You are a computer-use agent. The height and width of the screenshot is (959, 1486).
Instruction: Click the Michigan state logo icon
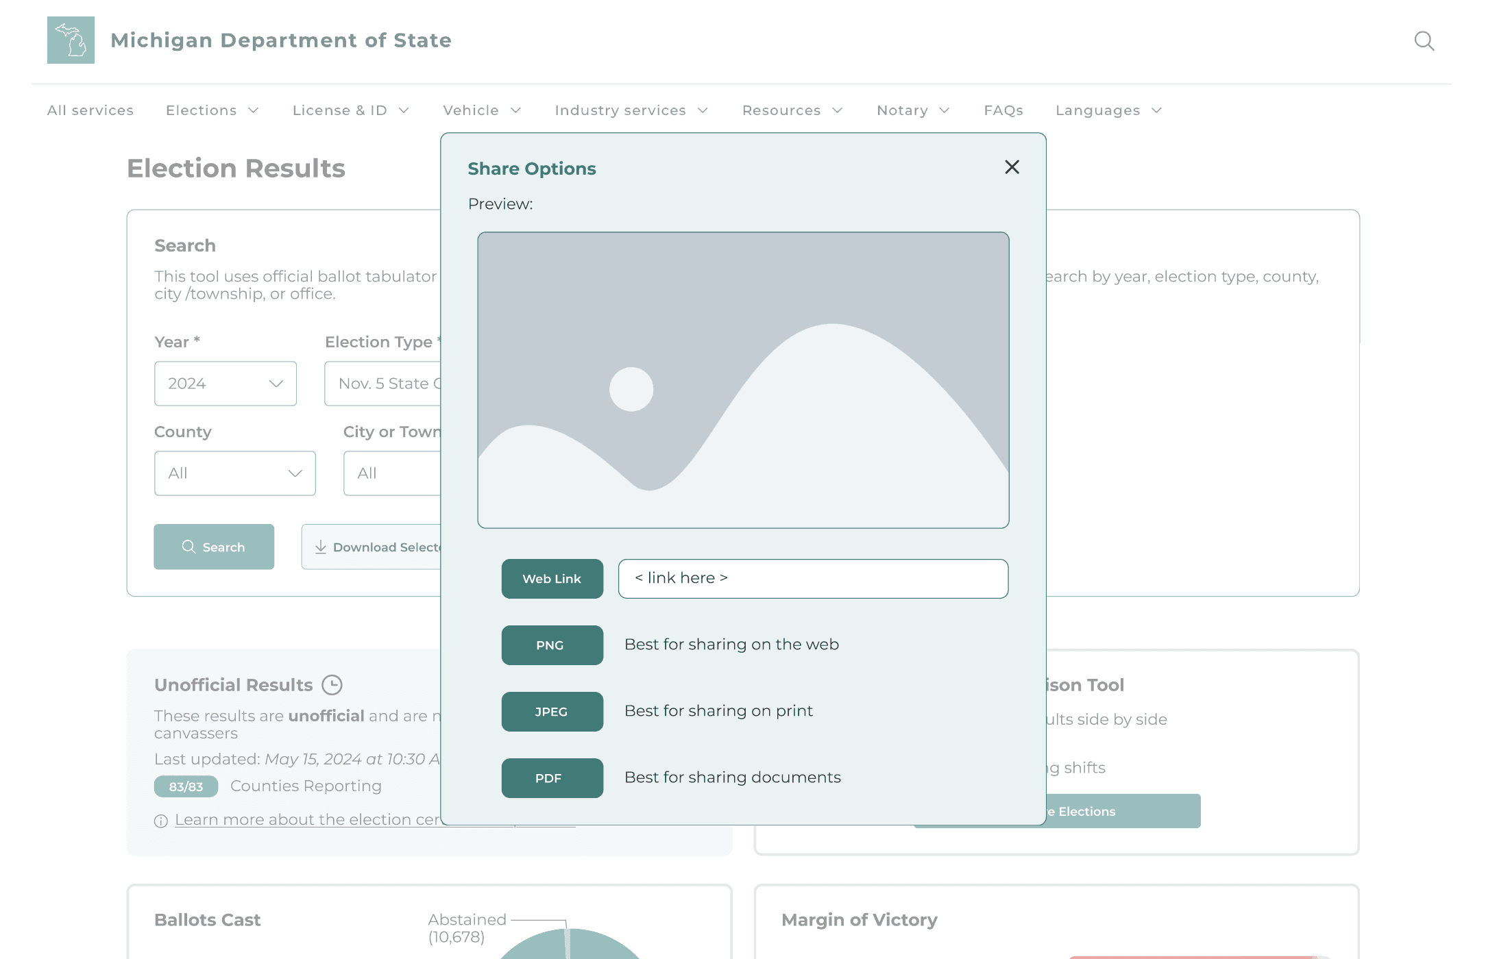pyautogui.click(x=71, y=40)
